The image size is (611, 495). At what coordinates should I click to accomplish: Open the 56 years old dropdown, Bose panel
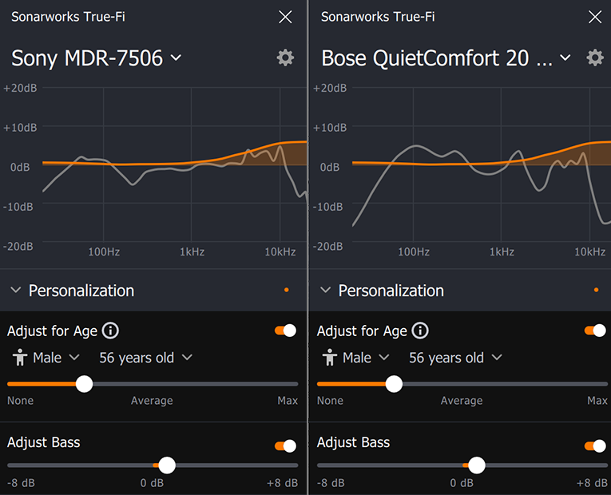click(455, 358)
